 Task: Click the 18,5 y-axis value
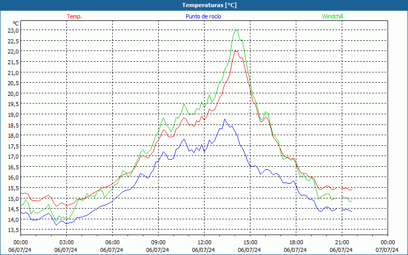pos(13,125)
